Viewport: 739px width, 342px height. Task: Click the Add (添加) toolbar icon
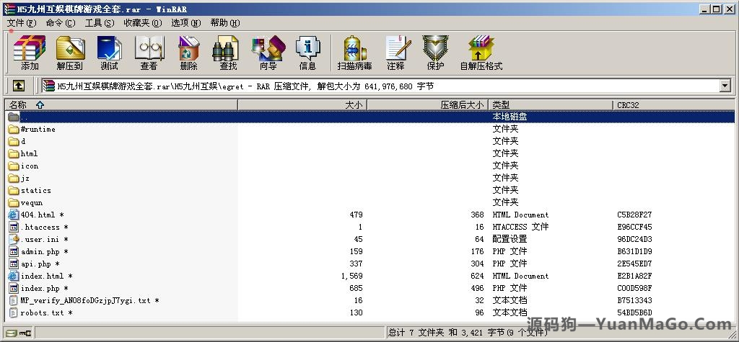pos(30,53)
